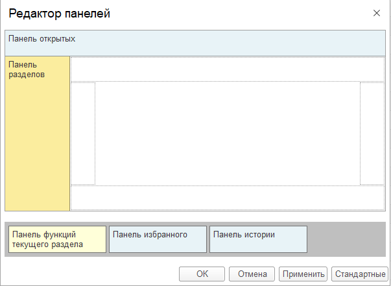Close the Редактор панелей dialog

(377, 13)
